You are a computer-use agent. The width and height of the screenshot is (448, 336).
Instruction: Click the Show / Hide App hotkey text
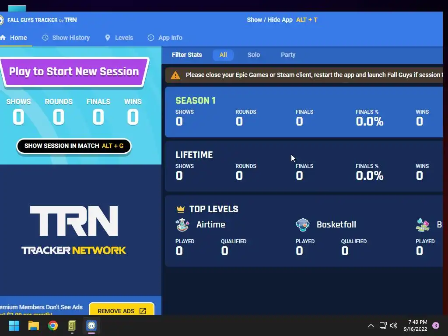click(282, 20)
